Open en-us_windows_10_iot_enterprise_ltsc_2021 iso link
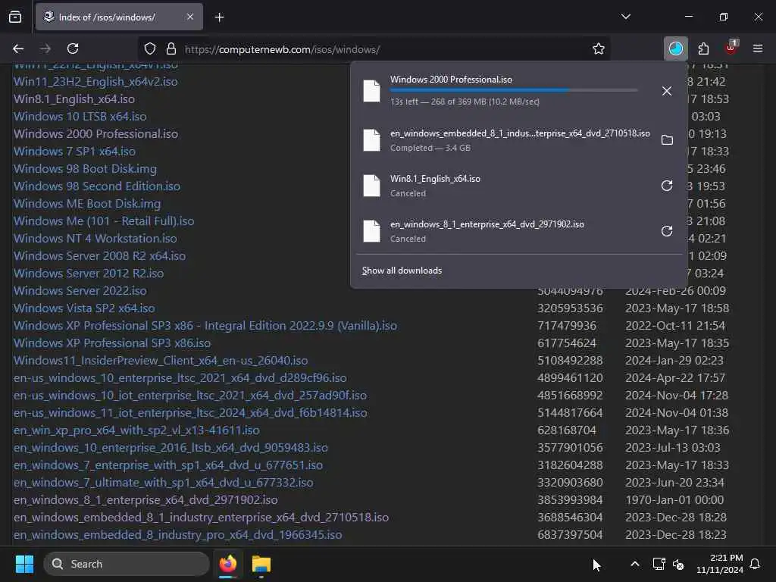This screenshot has height=582, width=776. pyautogui.click(x=190, y=395)
